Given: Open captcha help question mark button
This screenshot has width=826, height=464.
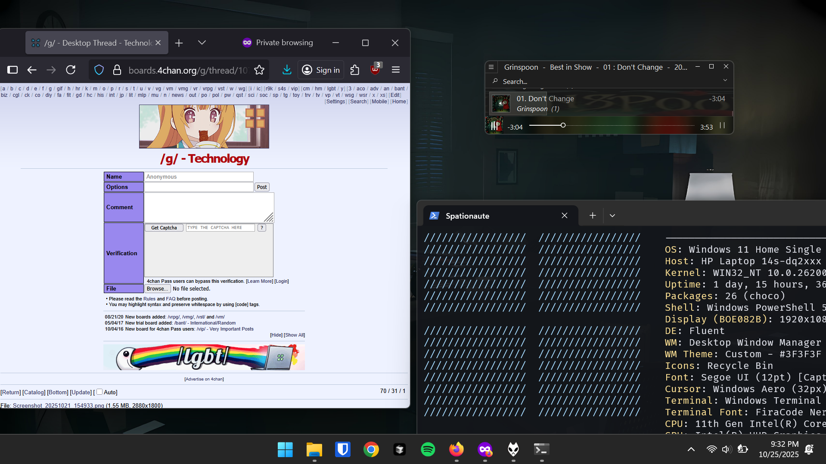Looking at the screenshot, I should 262,228.
